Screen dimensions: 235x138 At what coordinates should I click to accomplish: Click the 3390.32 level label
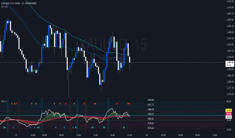151,114
